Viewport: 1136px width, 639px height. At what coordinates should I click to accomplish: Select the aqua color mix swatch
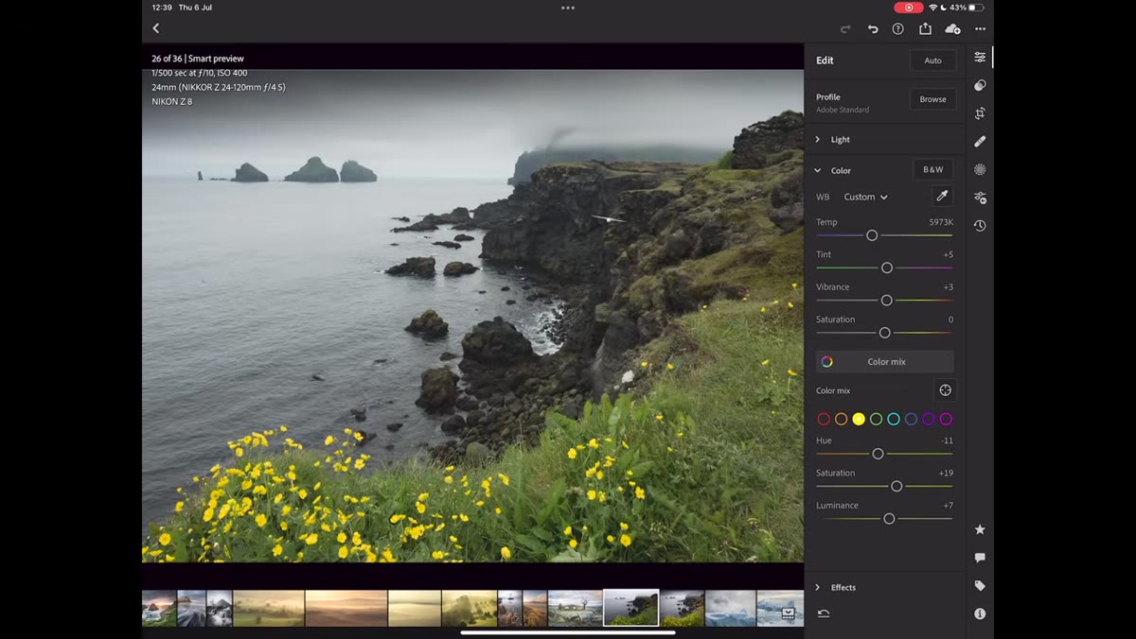coord(894,419)
